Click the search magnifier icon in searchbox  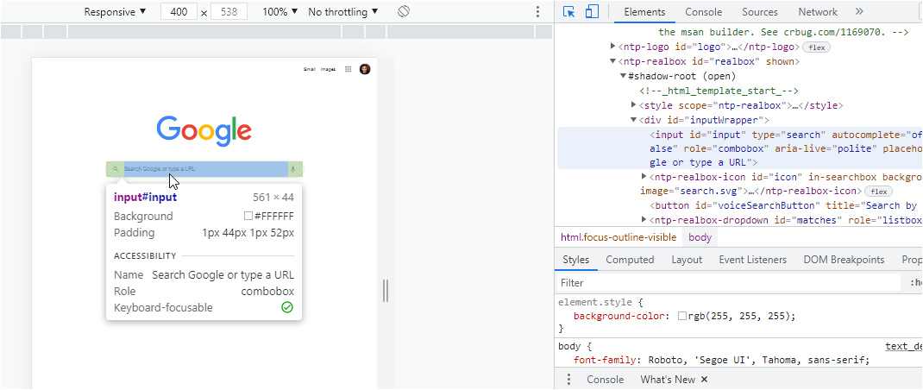[x=116, y=169]
